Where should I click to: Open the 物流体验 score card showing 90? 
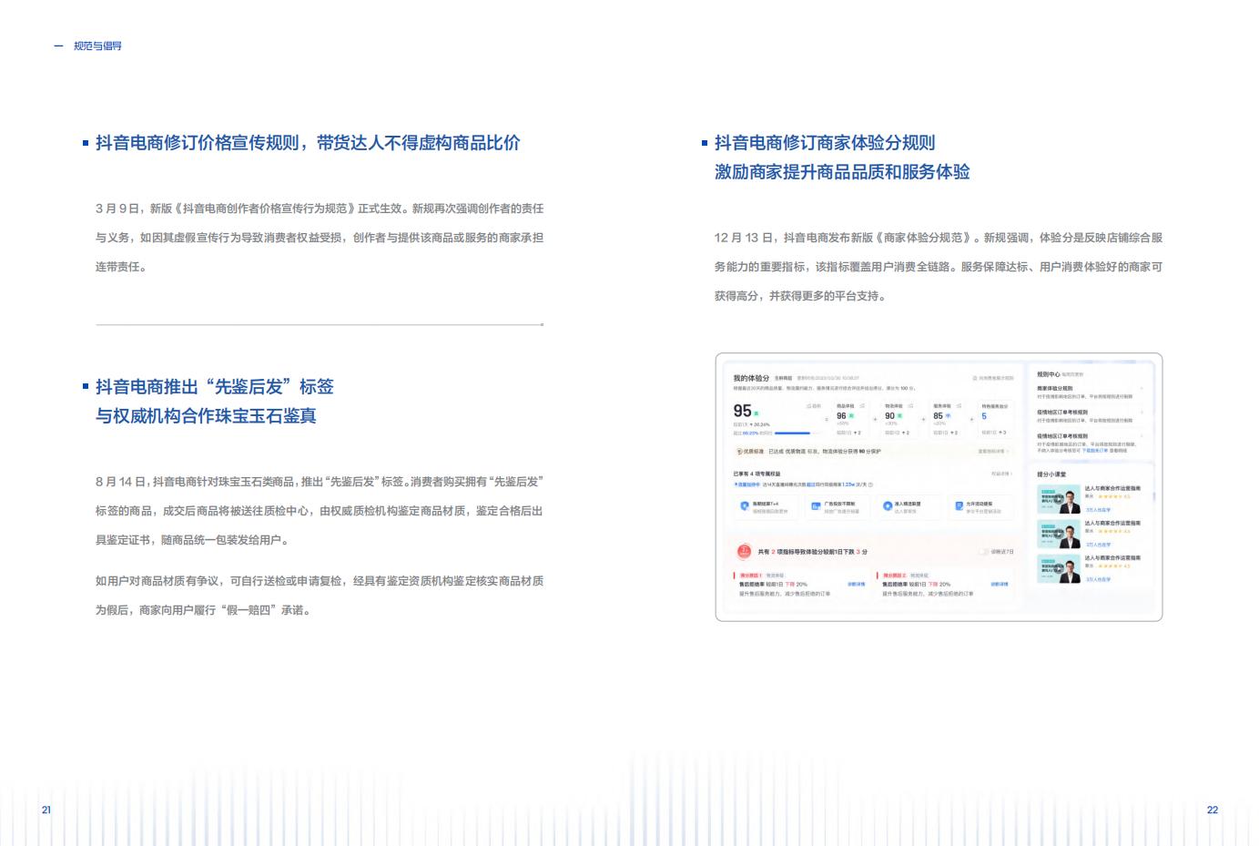pyautogui.click(x=899, y=419)
